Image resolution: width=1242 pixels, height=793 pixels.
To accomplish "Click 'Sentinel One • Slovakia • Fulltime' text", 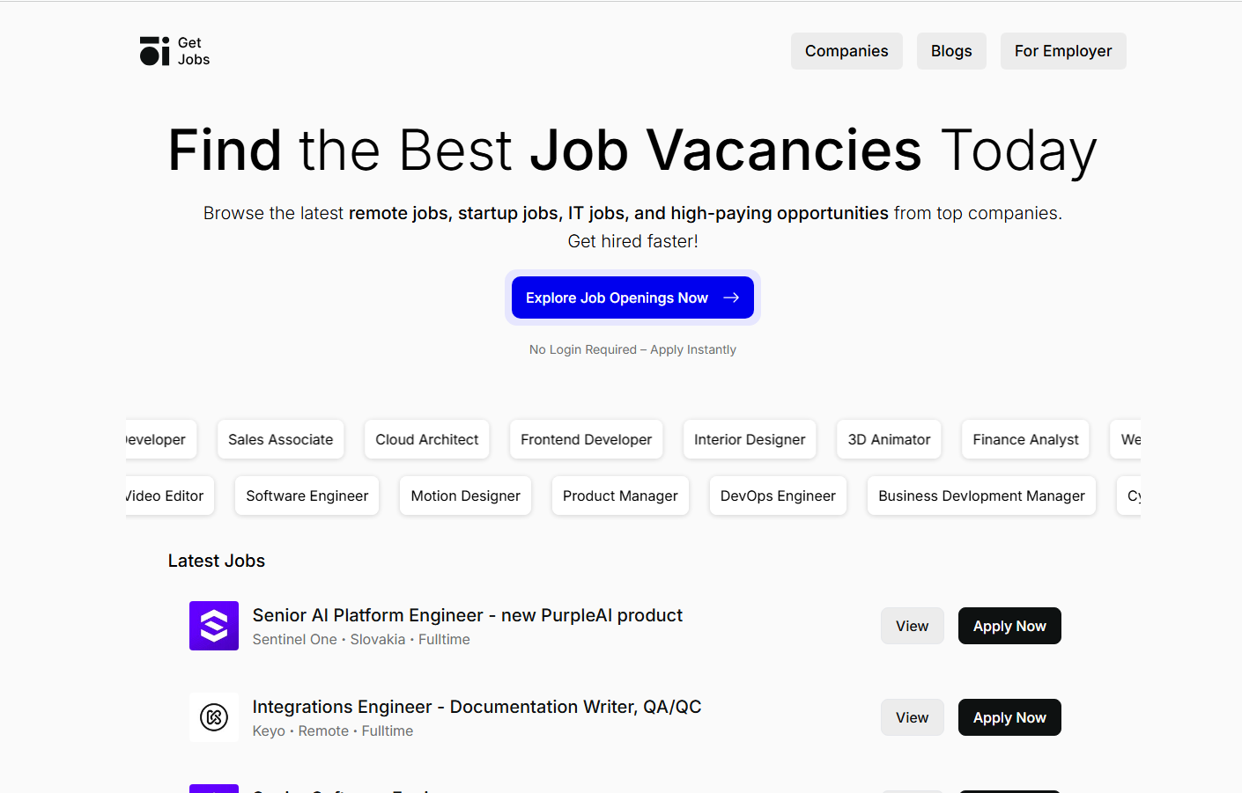I will point(361,640).
